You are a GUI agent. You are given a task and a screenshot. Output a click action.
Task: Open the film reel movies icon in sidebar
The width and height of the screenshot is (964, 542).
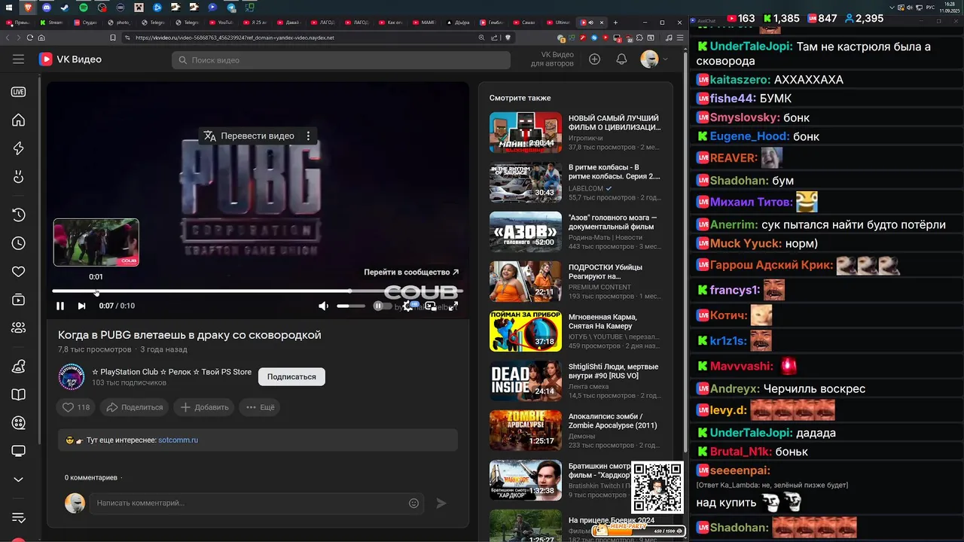coord(19,423)
